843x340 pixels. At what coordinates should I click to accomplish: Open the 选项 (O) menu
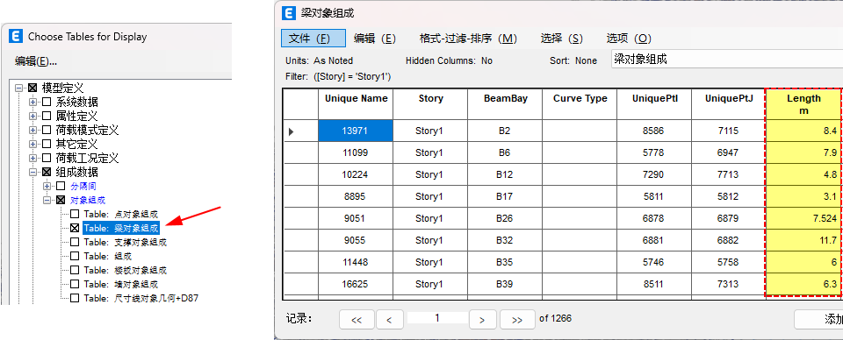coord(629,39)
